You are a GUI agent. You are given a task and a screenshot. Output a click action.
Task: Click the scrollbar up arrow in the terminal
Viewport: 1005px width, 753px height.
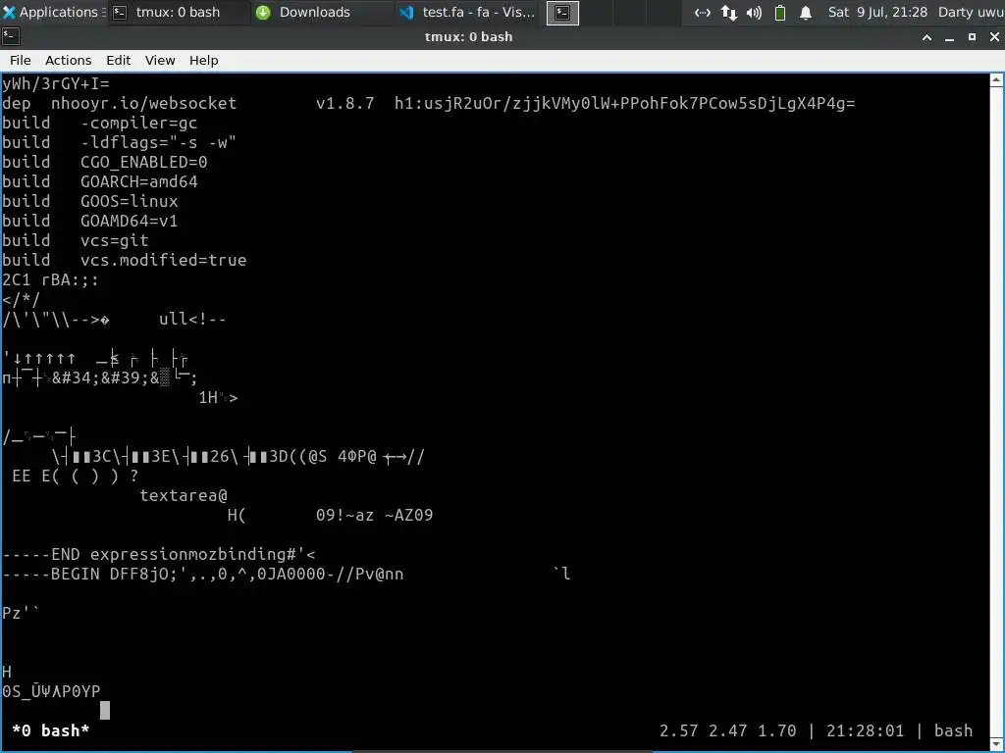[x=996, y=80]
